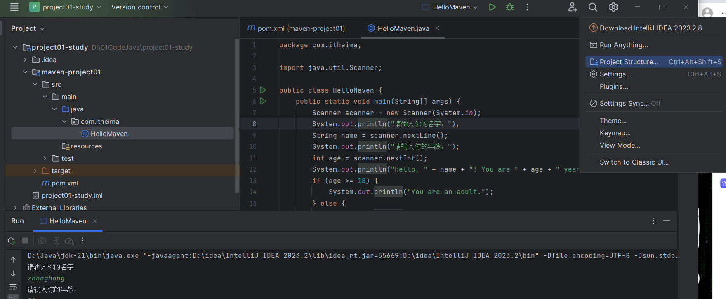The height and width of the screenshot is (299, 726).
Task: Open Run panel options kebab on right
Action: [x=653, y=221]
